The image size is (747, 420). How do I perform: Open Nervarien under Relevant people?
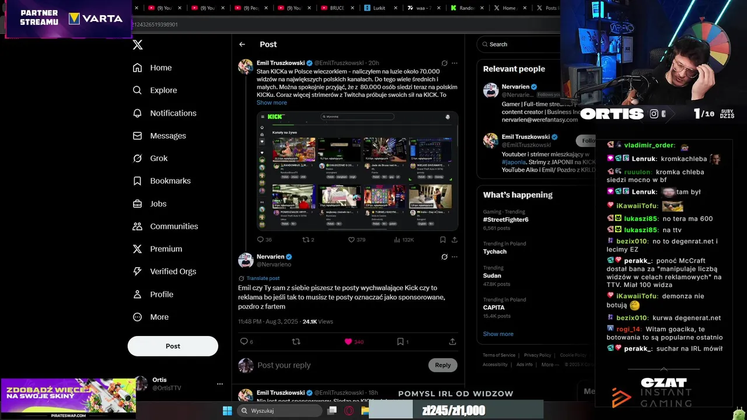click(x=516, y=86)
